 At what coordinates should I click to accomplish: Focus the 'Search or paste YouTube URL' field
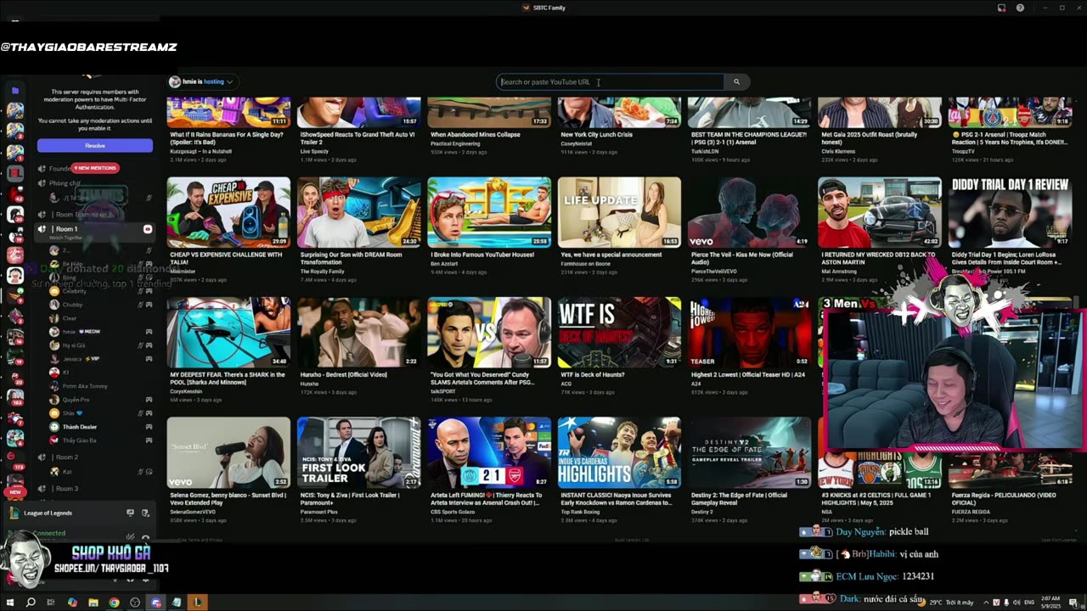coord(610,82)
